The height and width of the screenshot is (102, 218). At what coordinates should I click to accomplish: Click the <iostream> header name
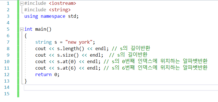tap(63, 3)
